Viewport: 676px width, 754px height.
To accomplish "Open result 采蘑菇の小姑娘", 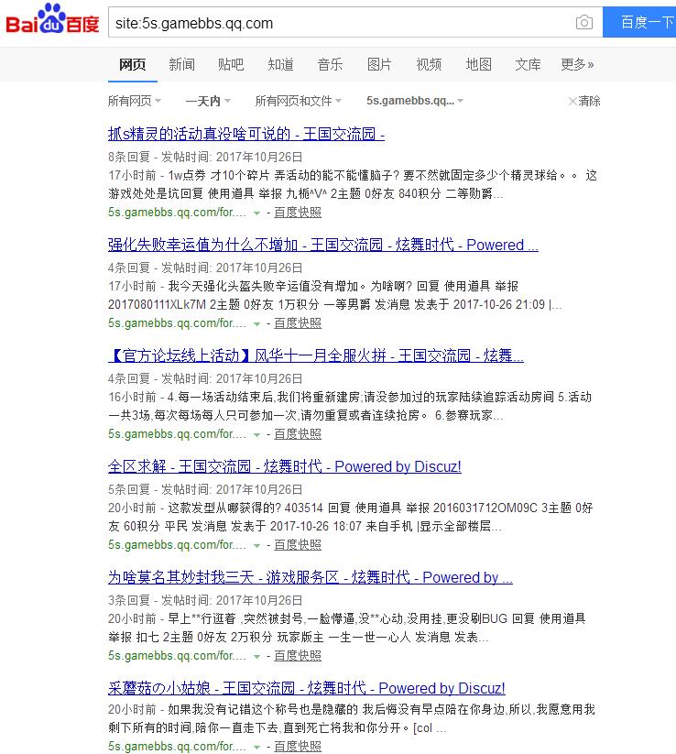I will tap(307, 688).
